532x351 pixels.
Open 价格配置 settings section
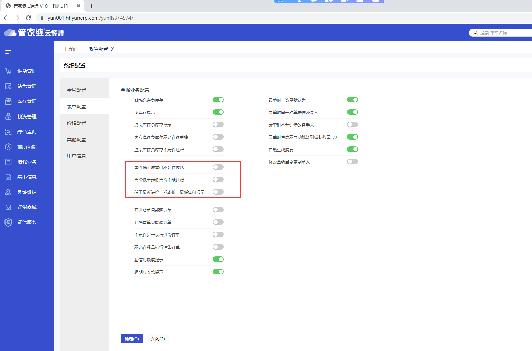click(x=85, y=123)
